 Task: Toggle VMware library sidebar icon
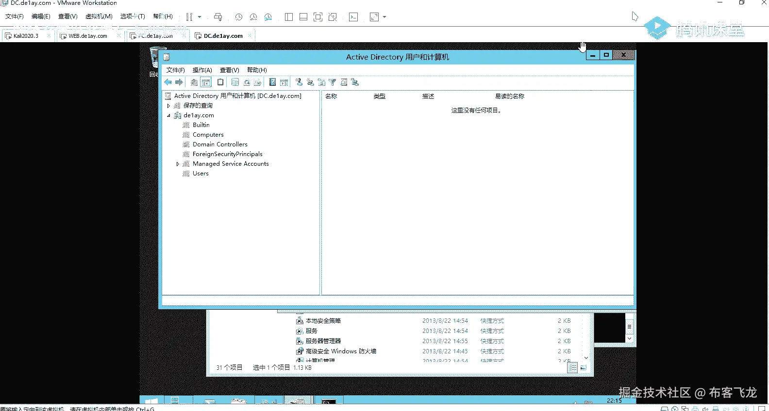click(289, 17)
